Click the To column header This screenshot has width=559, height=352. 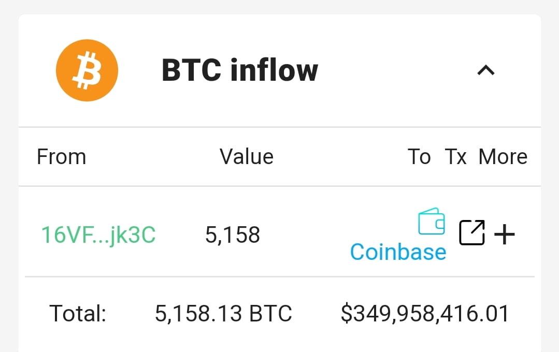(x=420, y=156)
